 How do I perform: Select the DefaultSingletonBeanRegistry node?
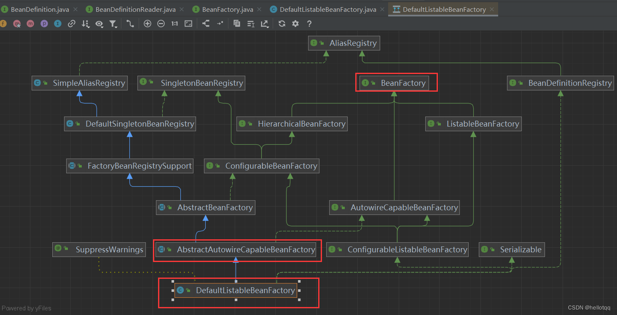(130, 124)
